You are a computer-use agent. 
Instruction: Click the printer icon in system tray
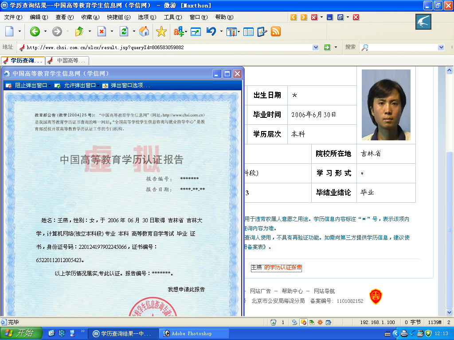(x=404, y=334)
